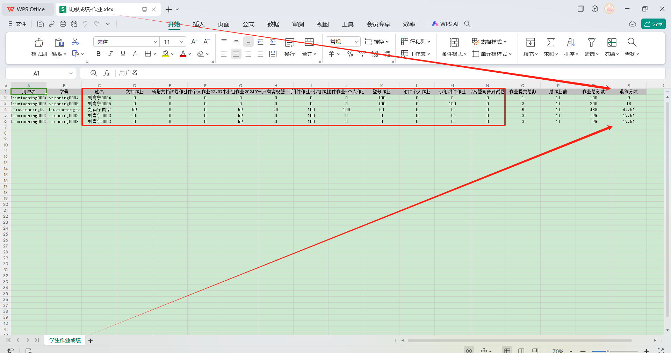
Task: Click the Find (查找) magnifier icon
Action: [632, 43]
